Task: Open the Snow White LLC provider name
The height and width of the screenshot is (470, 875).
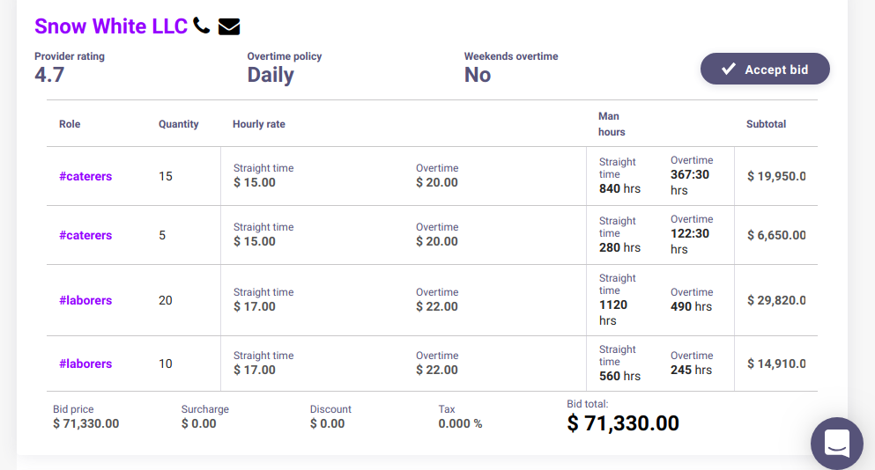Action: (x=111, y=26)
